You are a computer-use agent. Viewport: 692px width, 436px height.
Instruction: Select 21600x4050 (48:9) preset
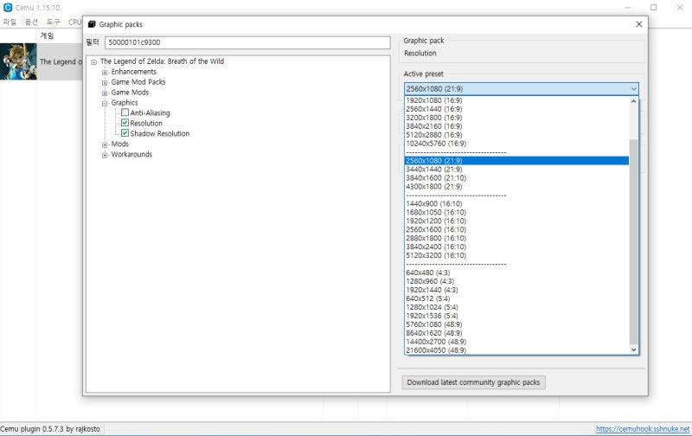tap(516, 350)
